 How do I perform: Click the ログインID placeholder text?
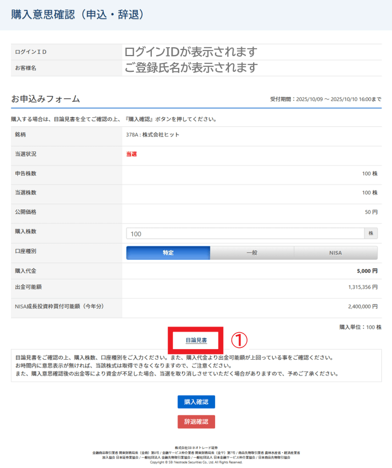(190, 52)
